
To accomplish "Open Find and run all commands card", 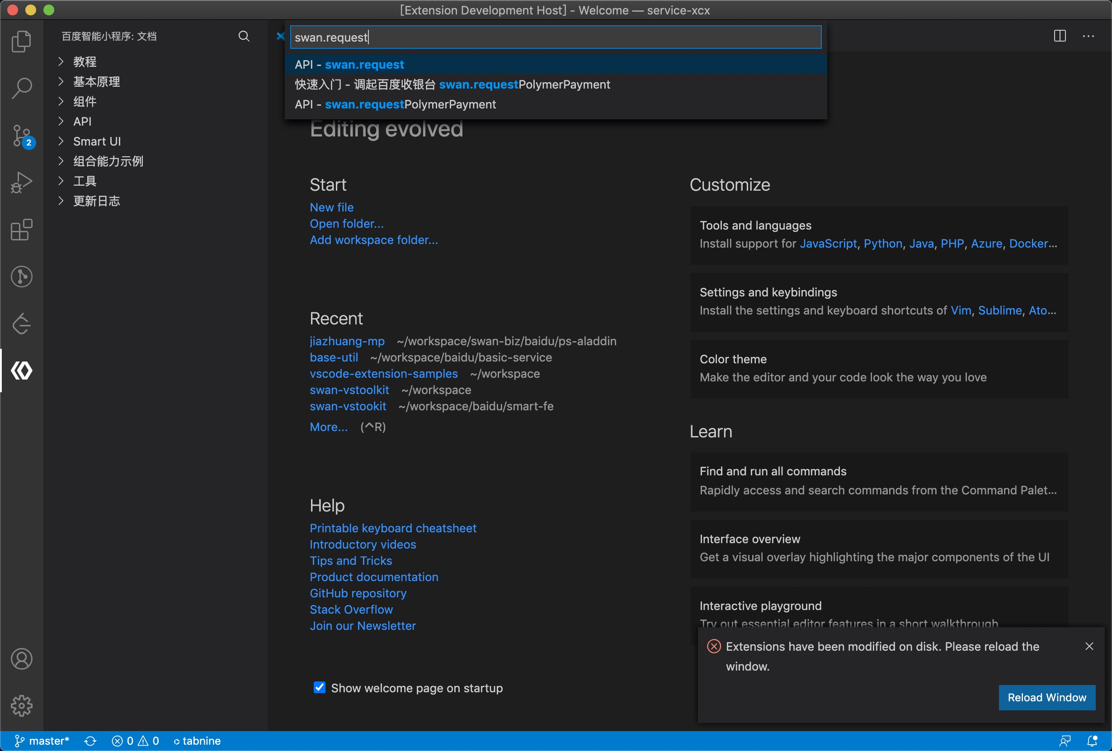I will pyautogui.click(x=879, y=481).
